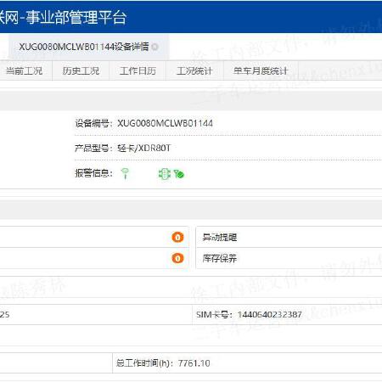Click the orange 0 badge beside 异动提醒

pyautogui.click(x=177, y=237)
